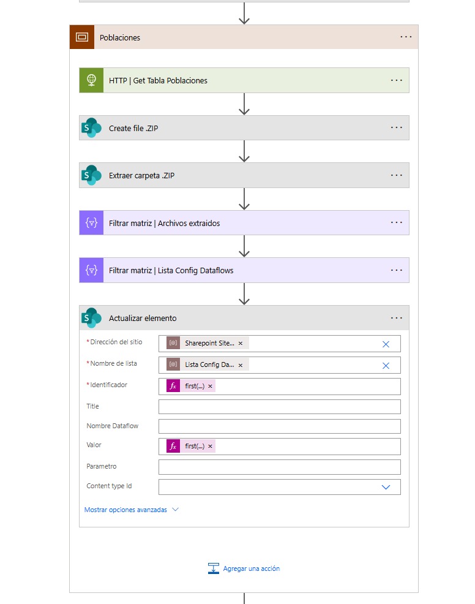Click filter icon on Archivos extraidos step
The image size is (475, 604).
point(91,223)
